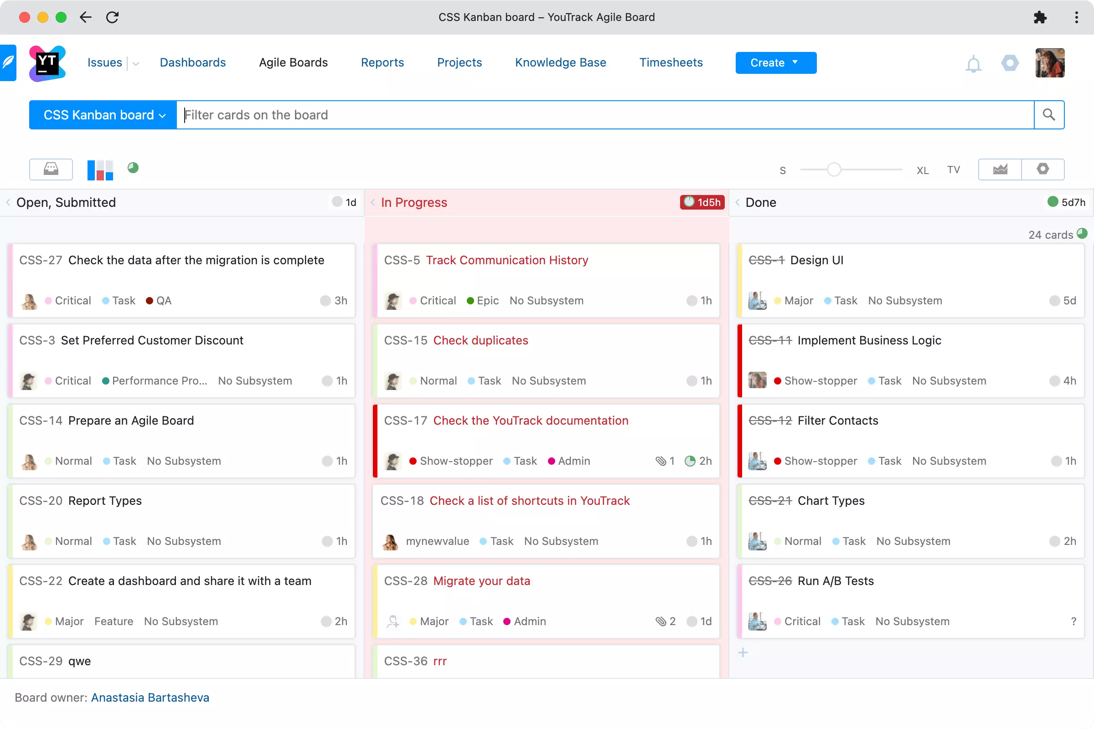Screen dimensions: 1094x729
Task: Expand the CSS Kanban board dropdown
Action: pos(103,115)
